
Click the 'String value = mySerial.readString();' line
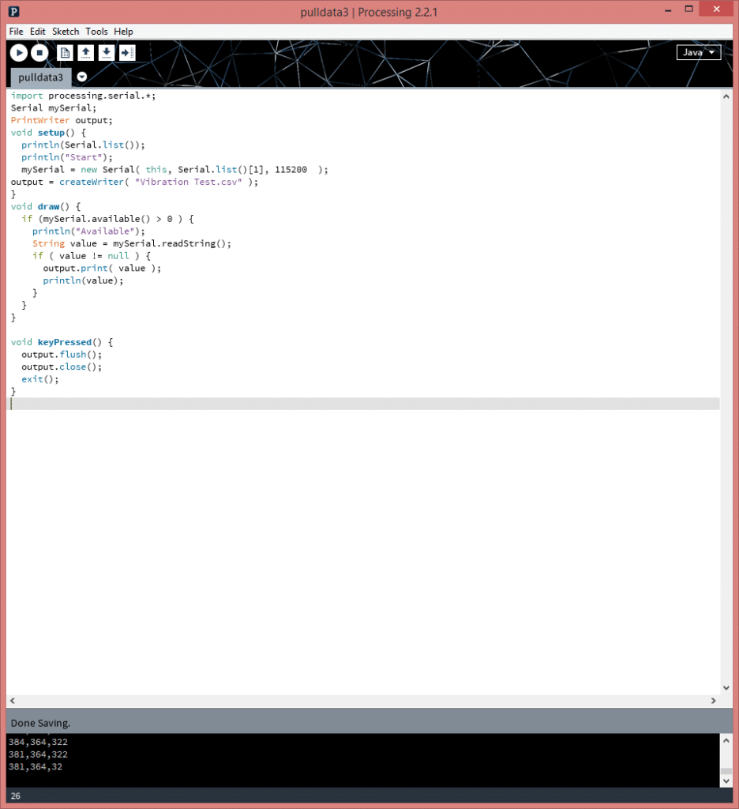click(132, 243)
